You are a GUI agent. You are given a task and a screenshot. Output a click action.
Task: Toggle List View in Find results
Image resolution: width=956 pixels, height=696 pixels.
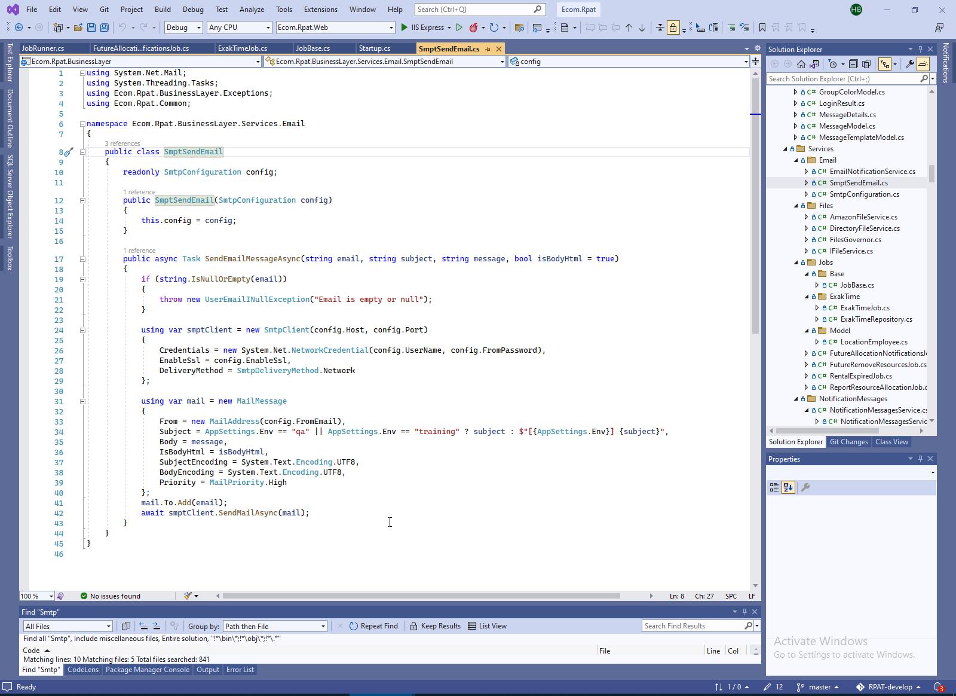[487, 626]
